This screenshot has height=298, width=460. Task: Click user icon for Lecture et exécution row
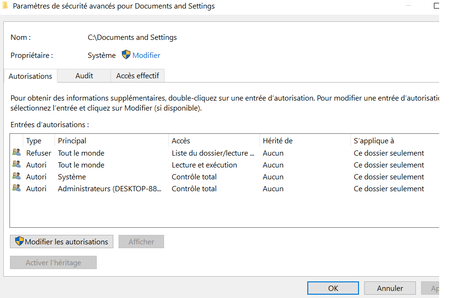[17, 165]
